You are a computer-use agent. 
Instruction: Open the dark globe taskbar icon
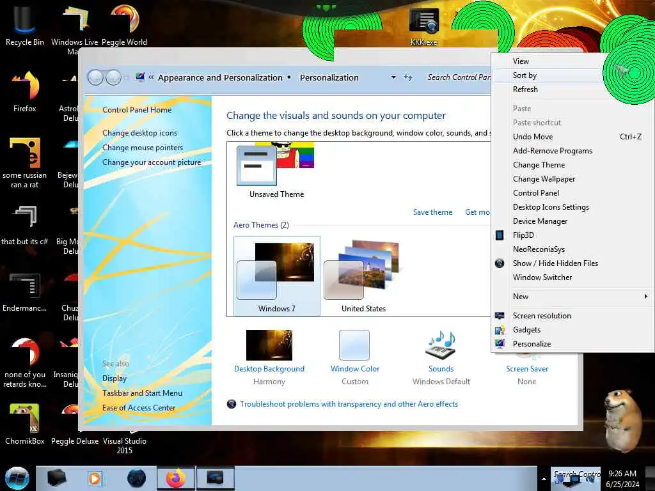137,478
